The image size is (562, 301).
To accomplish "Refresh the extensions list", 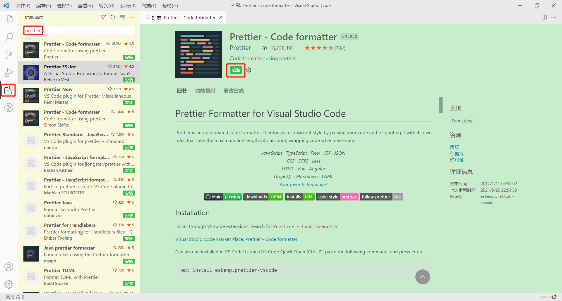I will point(113,18).
